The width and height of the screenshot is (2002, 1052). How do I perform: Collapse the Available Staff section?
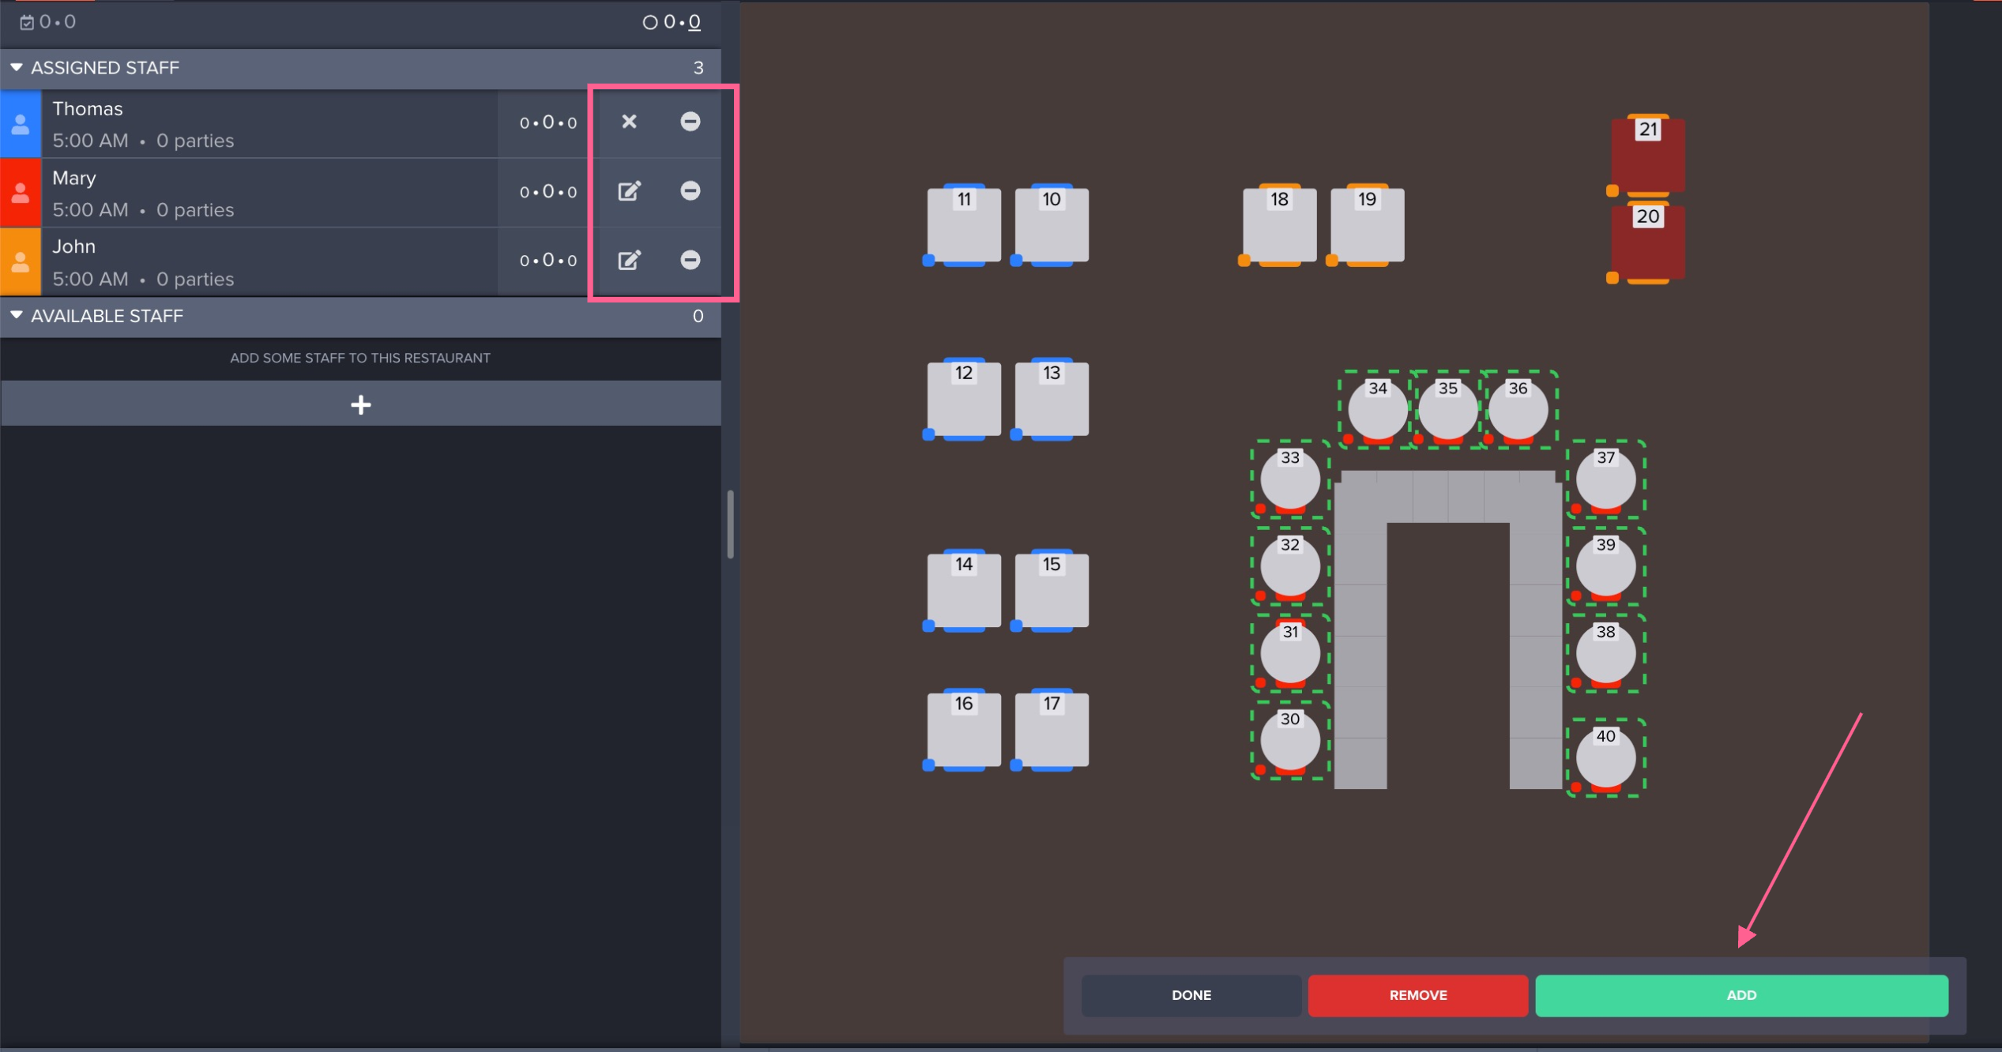click(x=16, y=316)
